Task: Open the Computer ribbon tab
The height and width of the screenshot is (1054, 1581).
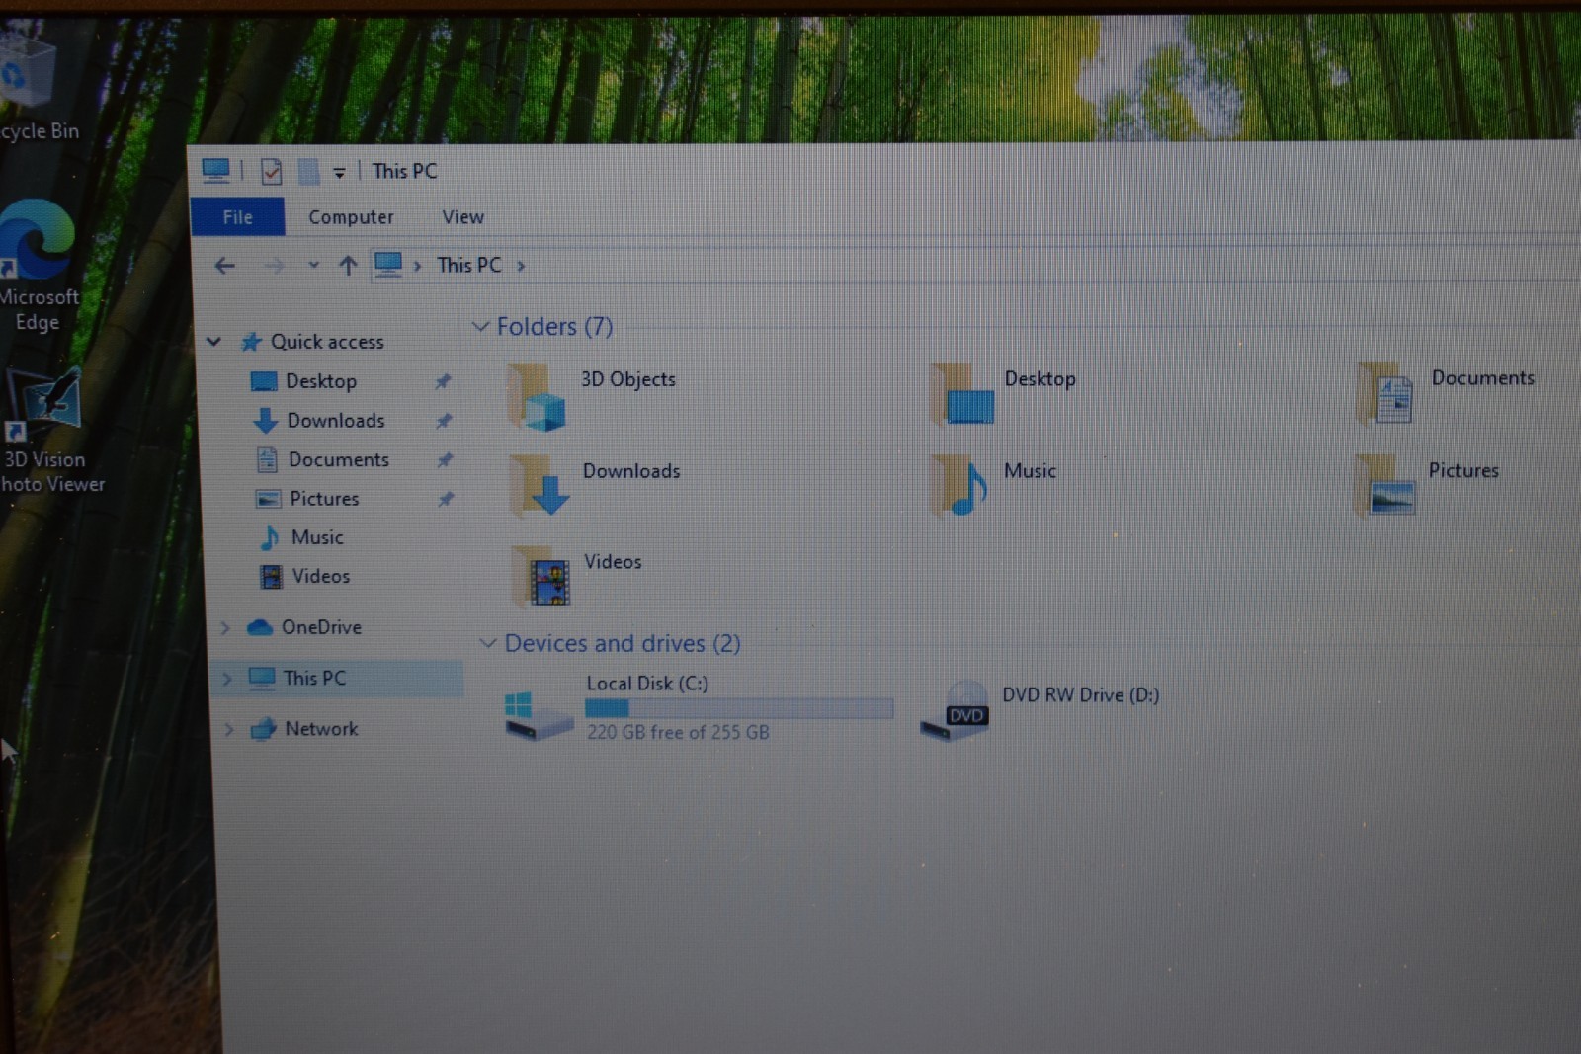Action: 351,217
